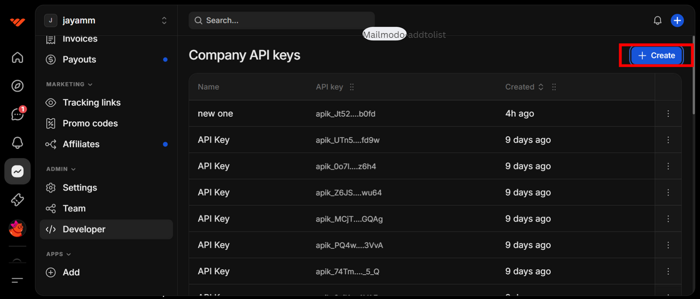Open the Discover compass icon

click(17, 86)
